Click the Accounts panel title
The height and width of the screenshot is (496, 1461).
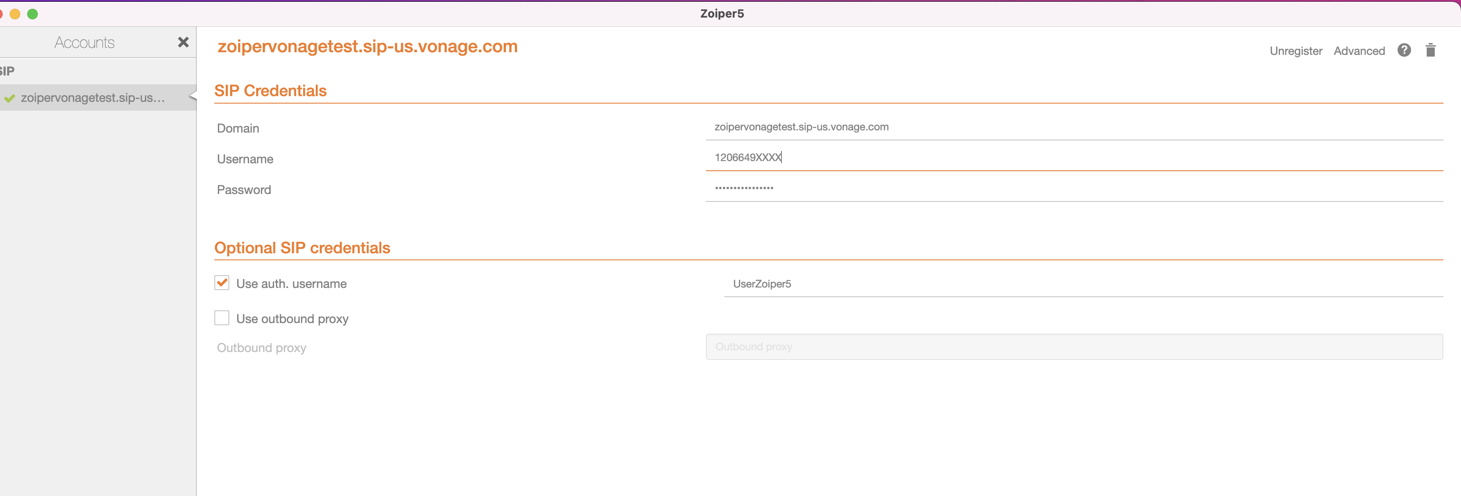click(x=84, y=43)
